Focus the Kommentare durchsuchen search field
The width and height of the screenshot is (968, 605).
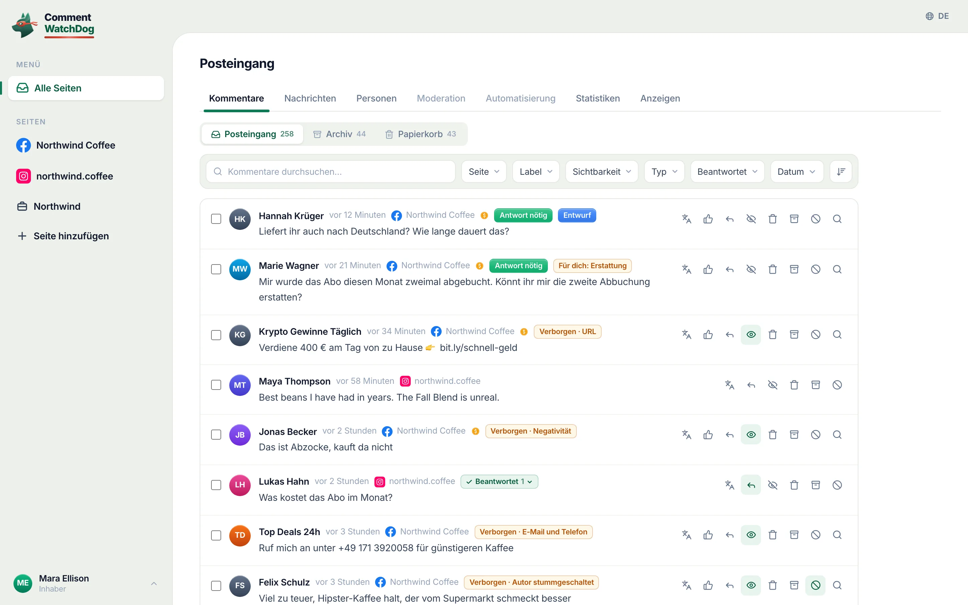[330, 172]
